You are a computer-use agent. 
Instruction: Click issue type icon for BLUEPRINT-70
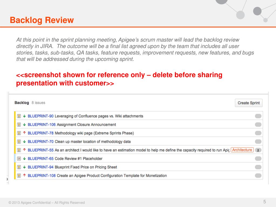[19, 142]
